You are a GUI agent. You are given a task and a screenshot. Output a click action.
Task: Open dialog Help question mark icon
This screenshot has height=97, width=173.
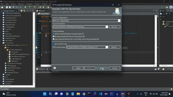point(55,68)
